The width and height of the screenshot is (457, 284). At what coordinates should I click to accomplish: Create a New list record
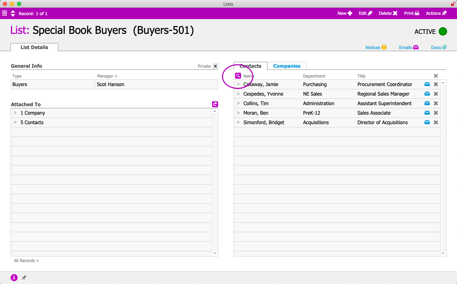345,13
